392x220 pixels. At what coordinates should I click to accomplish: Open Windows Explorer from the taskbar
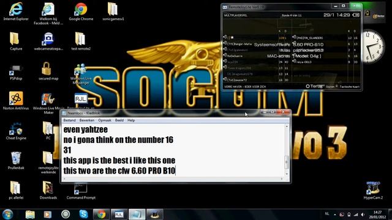[x=30, y=215]
